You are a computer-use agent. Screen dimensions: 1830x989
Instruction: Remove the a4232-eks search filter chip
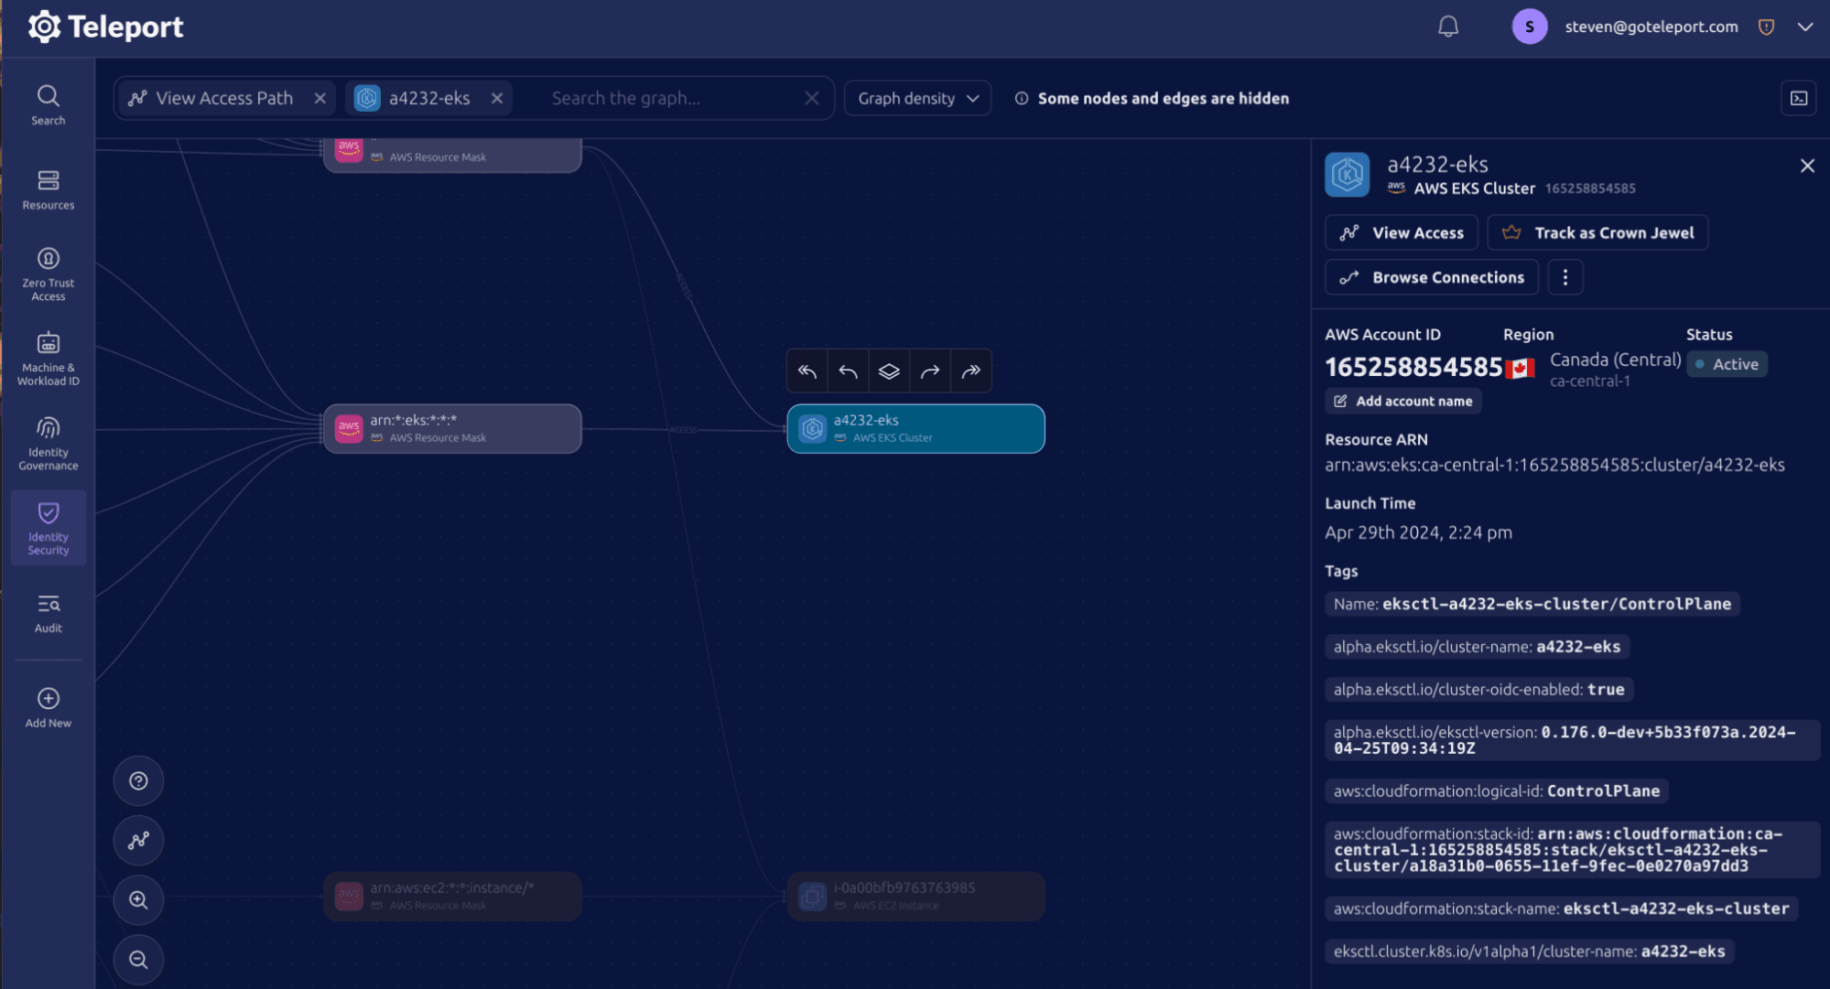496,98
